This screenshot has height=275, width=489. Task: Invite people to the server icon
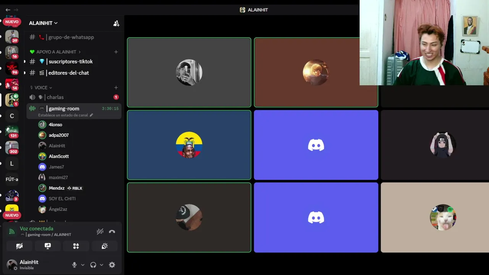click(116, 23)
